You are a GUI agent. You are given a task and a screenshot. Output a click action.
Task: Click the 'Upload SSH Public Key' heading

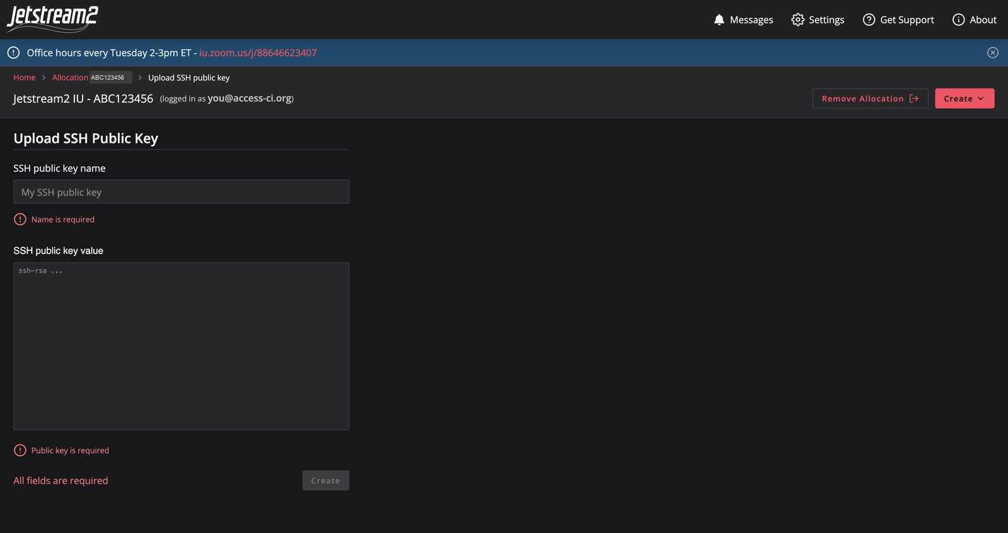[86, 138]
